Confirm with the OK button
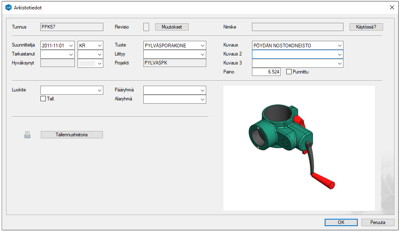This screenshot has height=231, width=399. (x=341, y=222)
